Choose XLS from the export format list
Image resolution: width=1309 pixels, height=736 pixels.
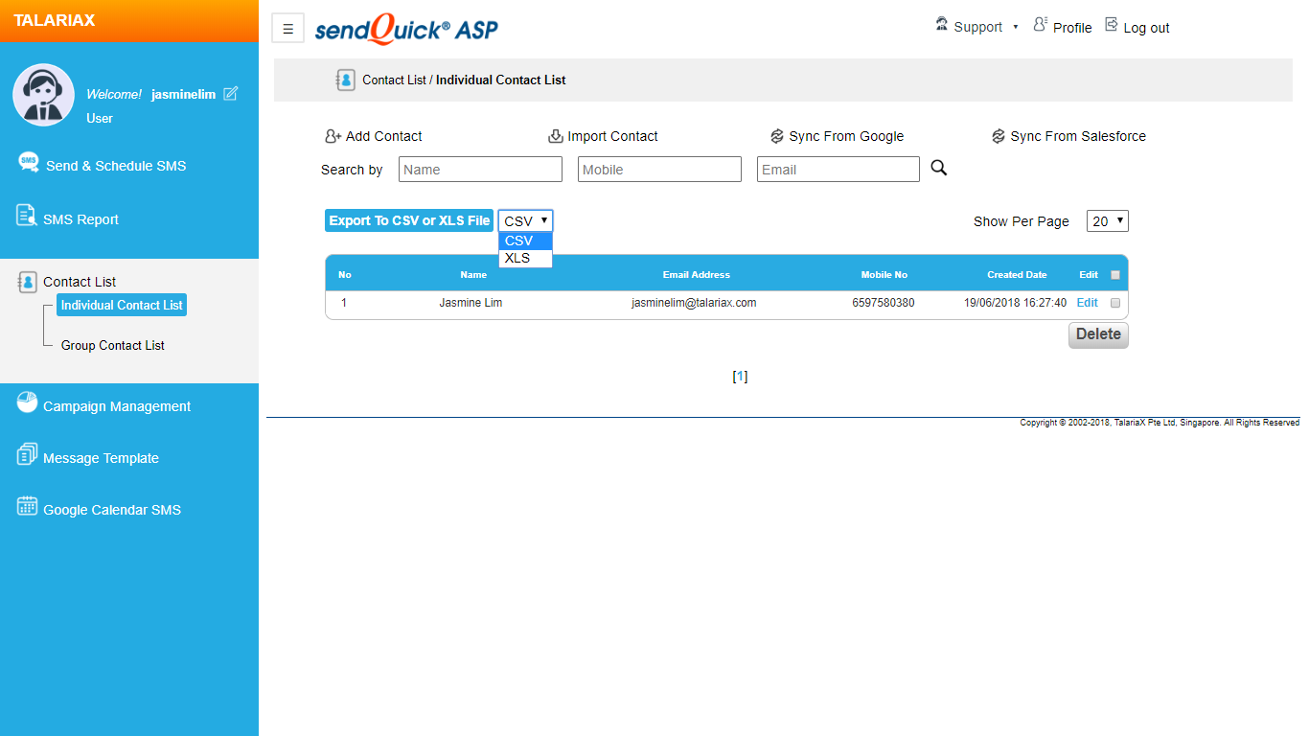point(525,258)
